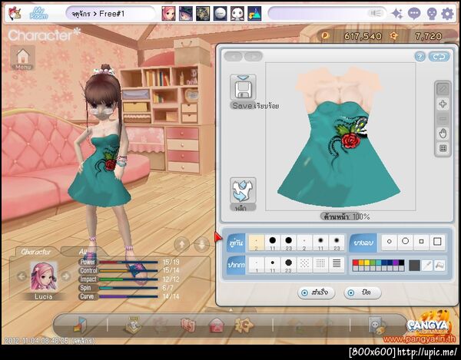Select the horizontal lines pen pattern

(337, 264)
